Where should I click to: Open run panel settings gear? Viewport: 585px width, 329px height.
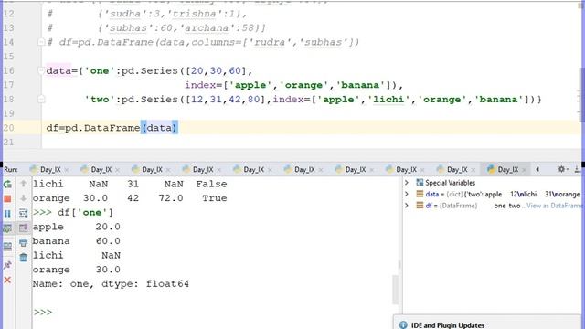click(561, 169)
